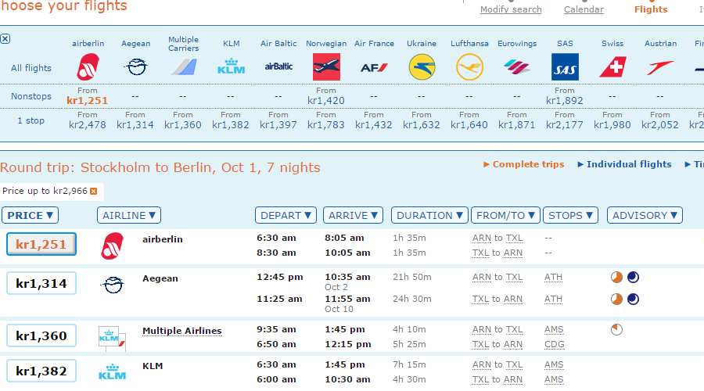Select the Aegean logo in airline matrix
Screen dimensions: 704x391
(x=135, y=67)
